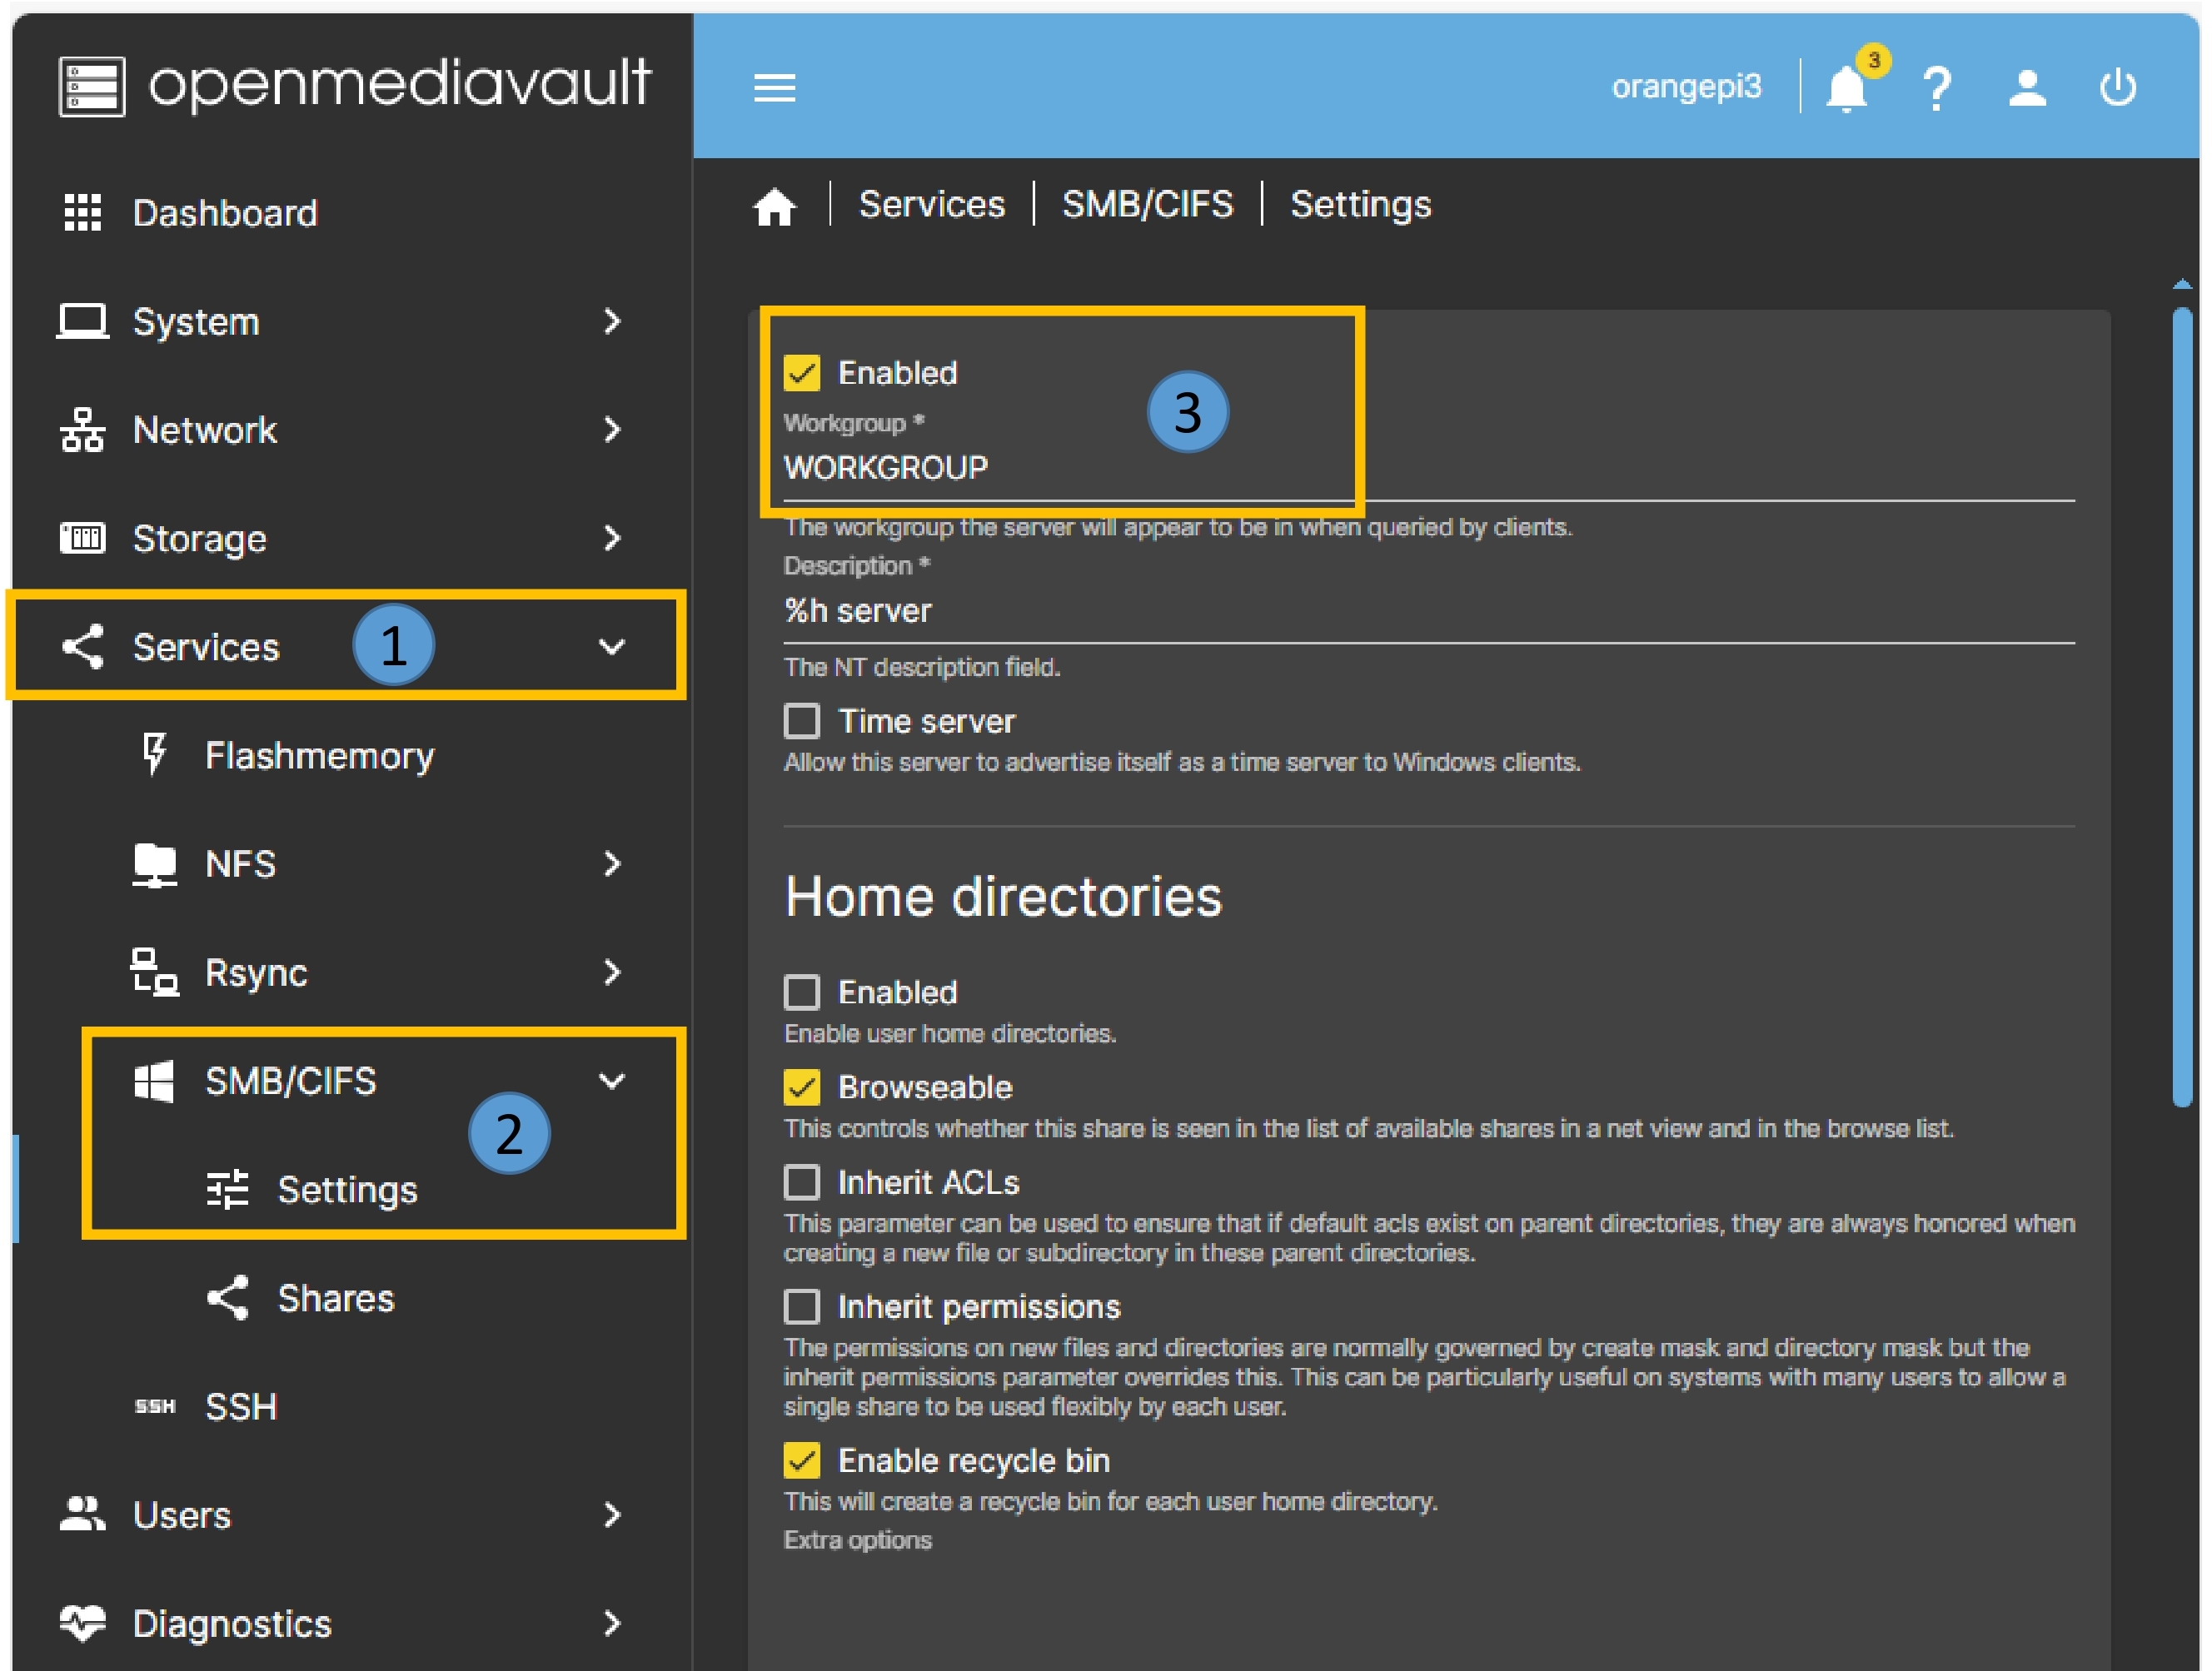Enable the Time server checkbox
The height and width of the screenshot is (1671, 2212).
[801, 721]
